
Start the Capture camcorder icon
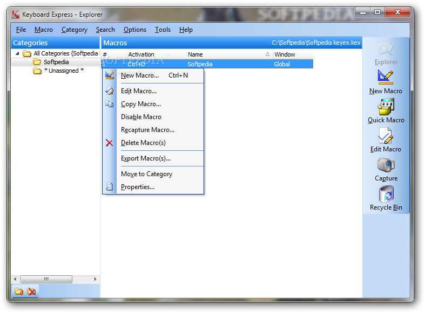click(386, 165)
